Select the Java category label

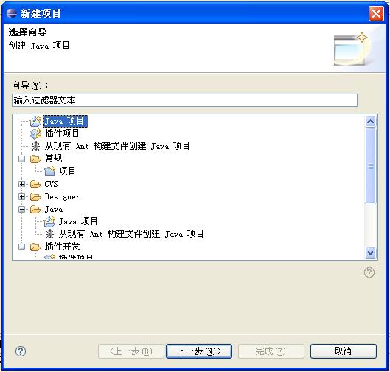click(x=54, y=210)
